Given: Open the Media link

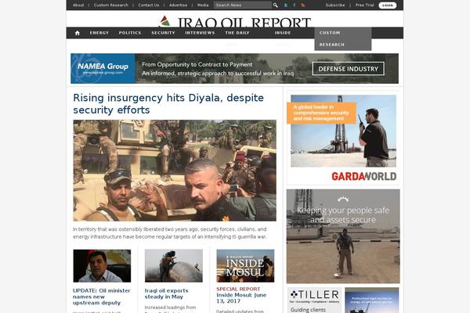Looking at the screenshot, I should (x=203, y=5).
